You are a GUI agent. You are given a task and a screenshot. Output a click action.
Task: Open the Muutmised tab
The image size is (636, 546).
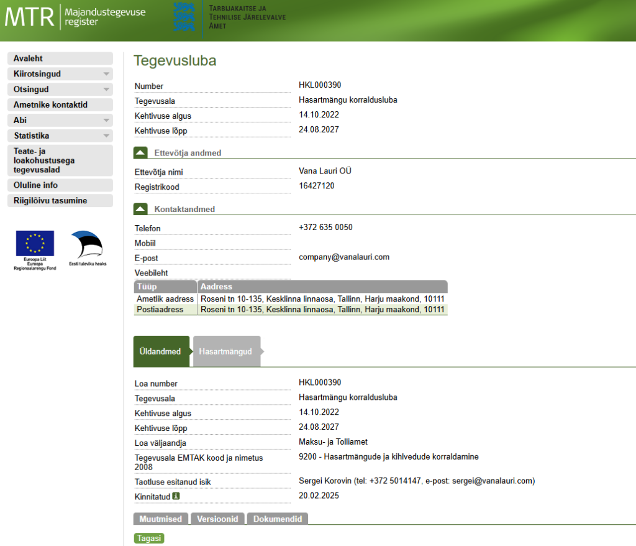161,519
